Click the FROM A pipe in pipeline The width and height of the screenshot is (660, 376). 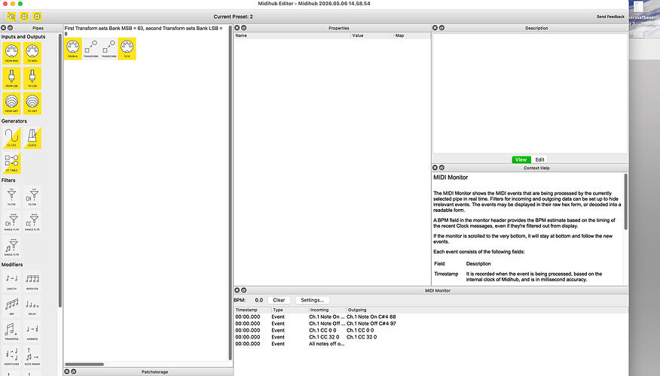(73, 49)
